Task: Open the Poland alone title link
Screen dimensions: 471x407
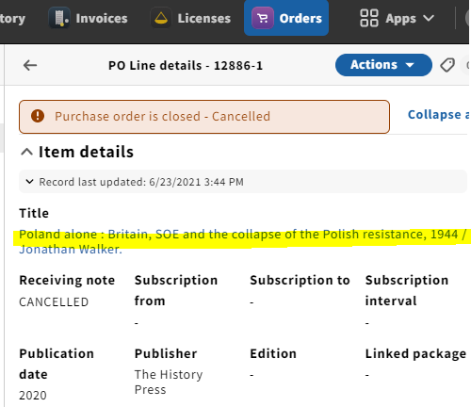Action: (x=242, y=241)
